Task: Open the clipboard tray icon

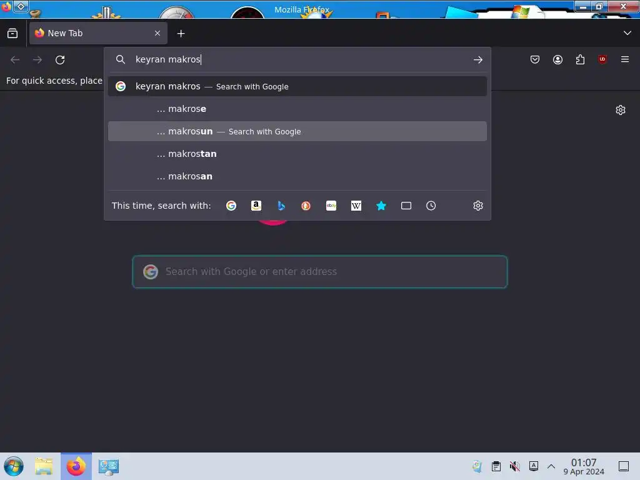Action: 496,466
